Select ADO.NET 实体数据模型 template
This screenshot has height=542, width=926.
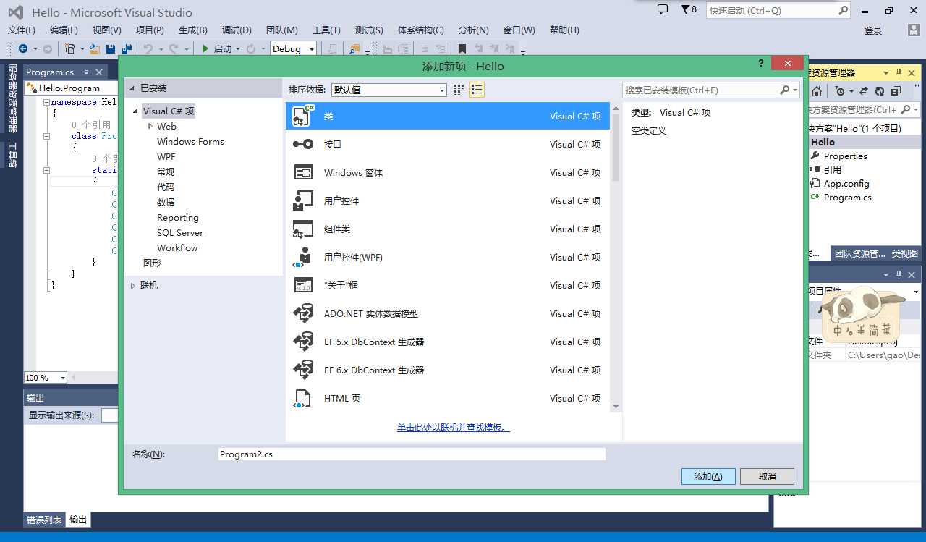pyautogui.click(x=448, y=313)
